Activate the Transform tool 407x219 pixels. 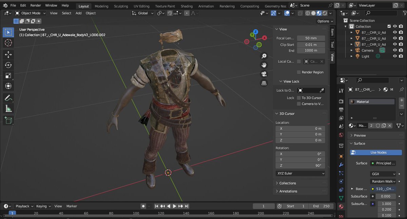coord(8,86)
